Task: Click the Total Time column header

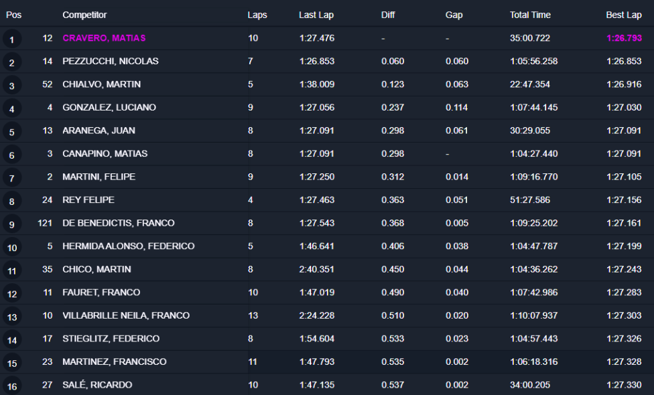Action: (530, 15)
